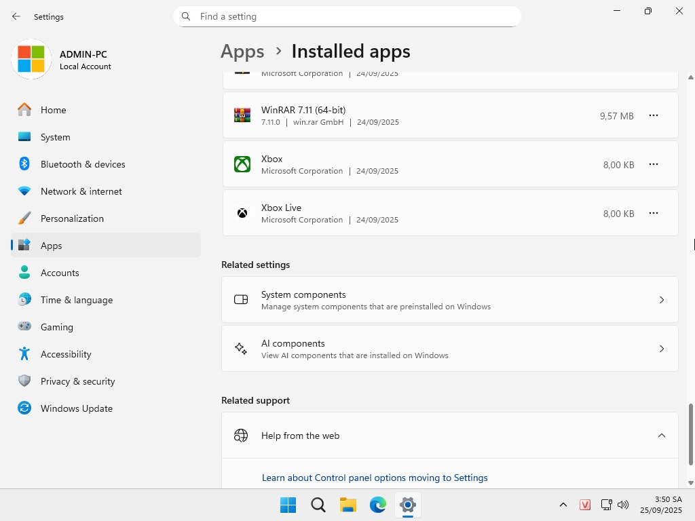Open AI components settings
Viewport: 695px width, 521px height.
[449, 349]
